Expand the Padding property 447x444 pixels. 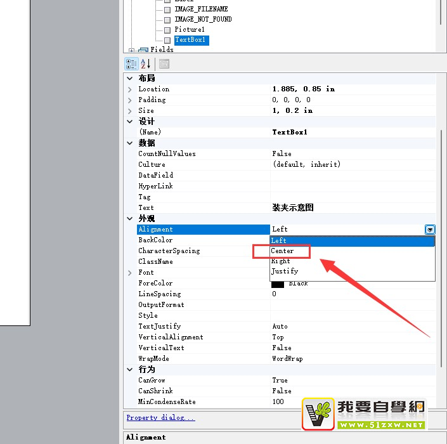130,100
